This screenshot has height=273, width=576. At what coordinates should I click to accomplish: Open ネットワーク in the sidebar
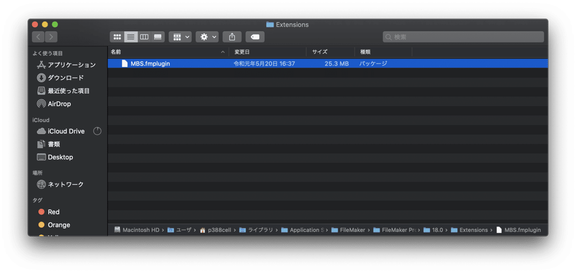point(60,184)
